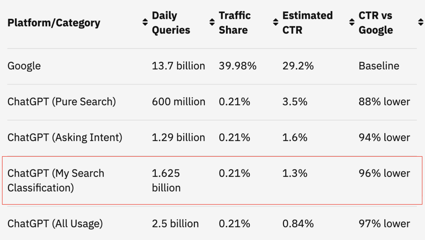The height and width of the screenshot is (240, 425).
Task: Select the Google row name cell
Action: click(24, 66)
